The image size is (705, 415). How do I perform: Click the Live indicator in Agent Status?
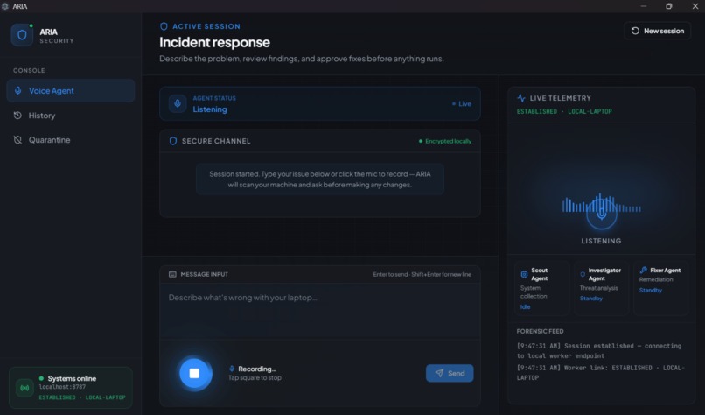pyautogui.click(x=462, y=104)
